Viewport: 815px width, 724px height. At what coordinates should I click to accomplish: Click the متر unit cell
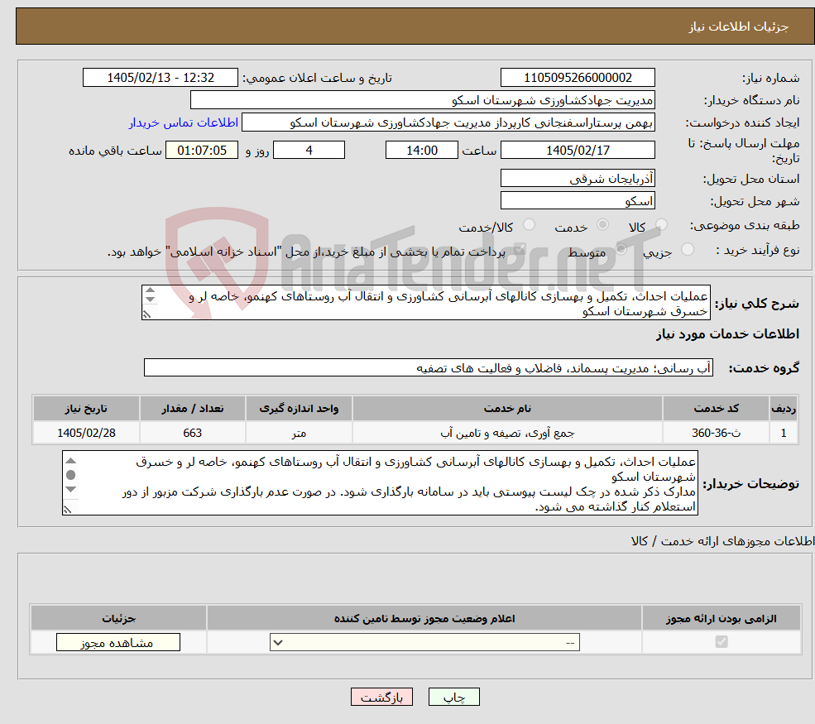tap(299, 433)
